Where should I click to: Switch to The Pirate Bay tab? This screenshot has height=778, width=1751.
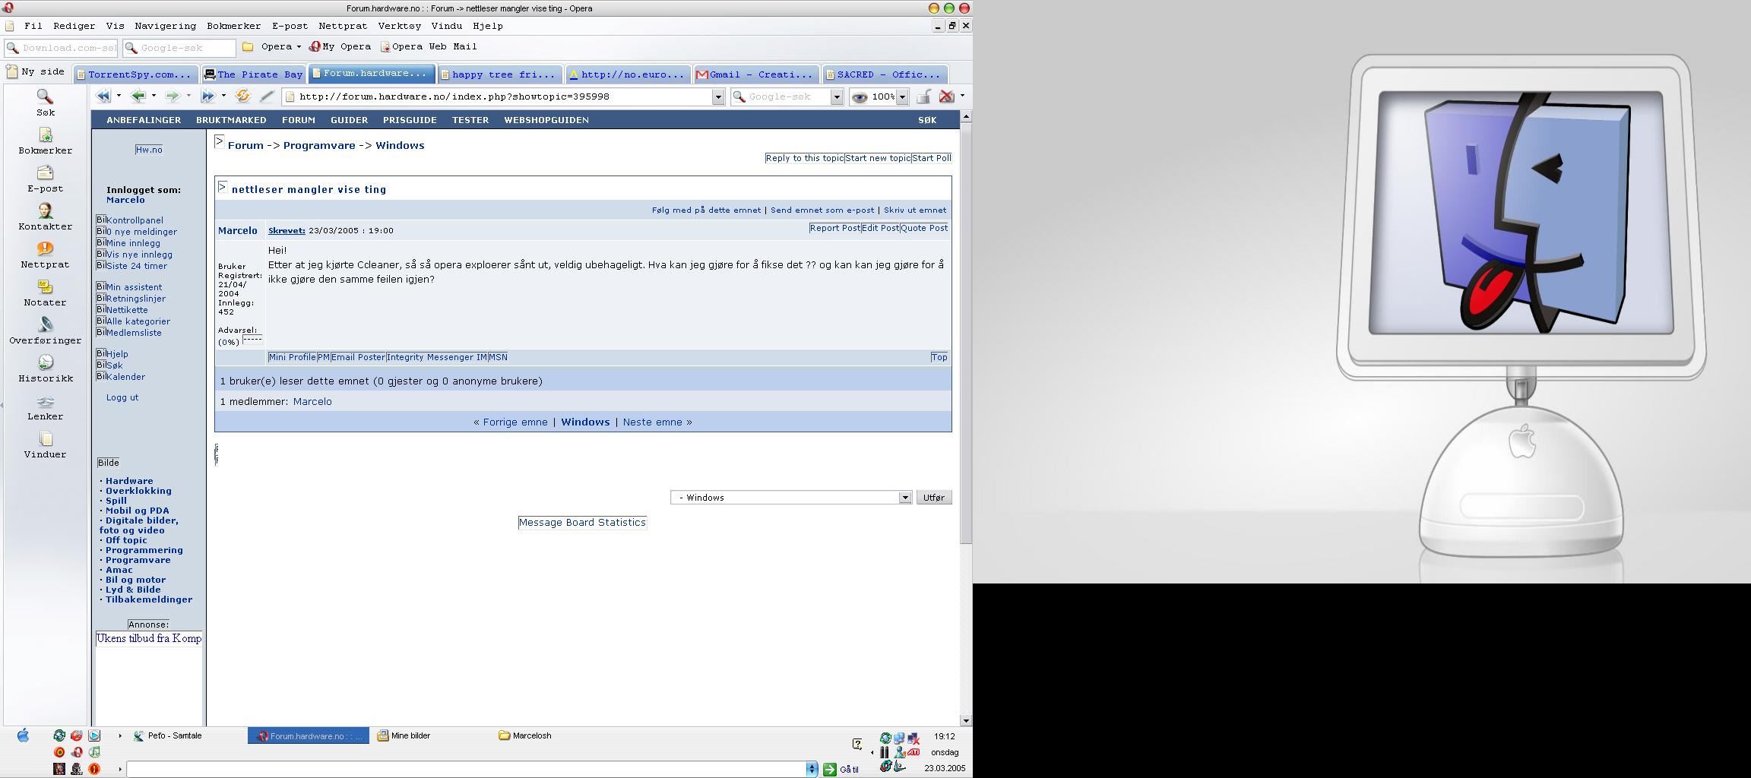[x=254, y=74]
